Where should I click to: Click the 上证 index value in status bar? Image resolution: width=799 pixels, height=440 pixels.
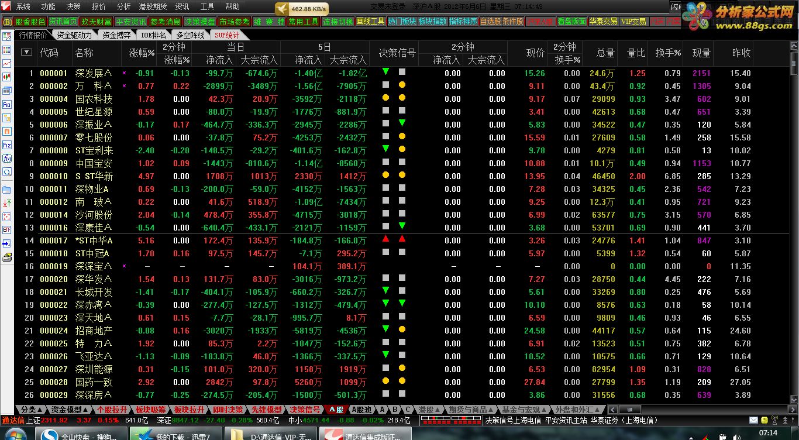(54, 420)
